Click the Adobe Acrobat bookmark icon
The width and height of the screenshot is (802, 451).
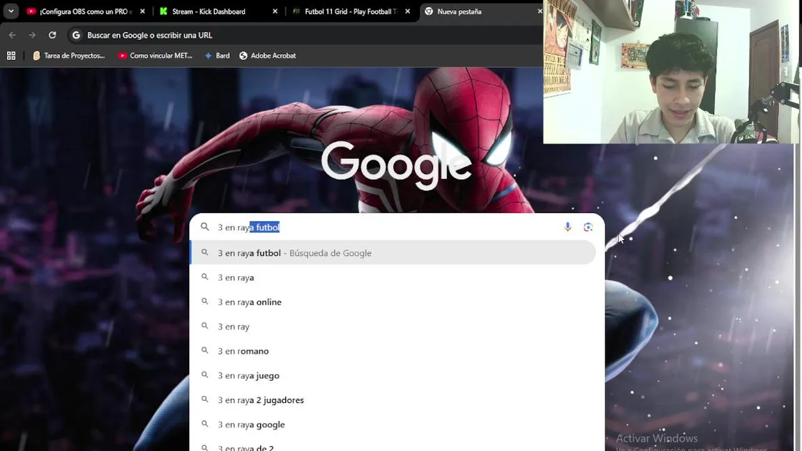click(243, 56)
